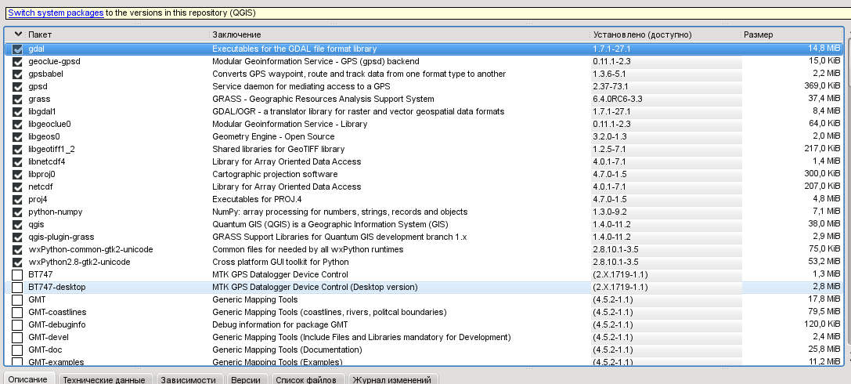The width and height of the screenshot is (851, 384).
Task: Show the Список файлов tab
Action: (305, 379)
